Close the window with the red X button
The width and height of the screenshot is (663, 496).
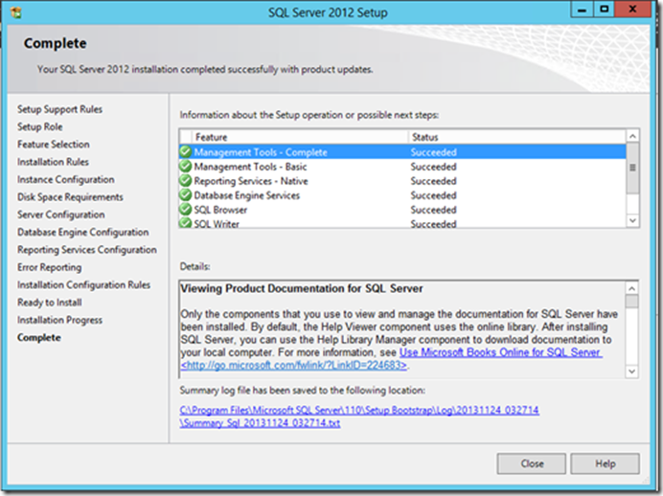(x=632, y=10)
